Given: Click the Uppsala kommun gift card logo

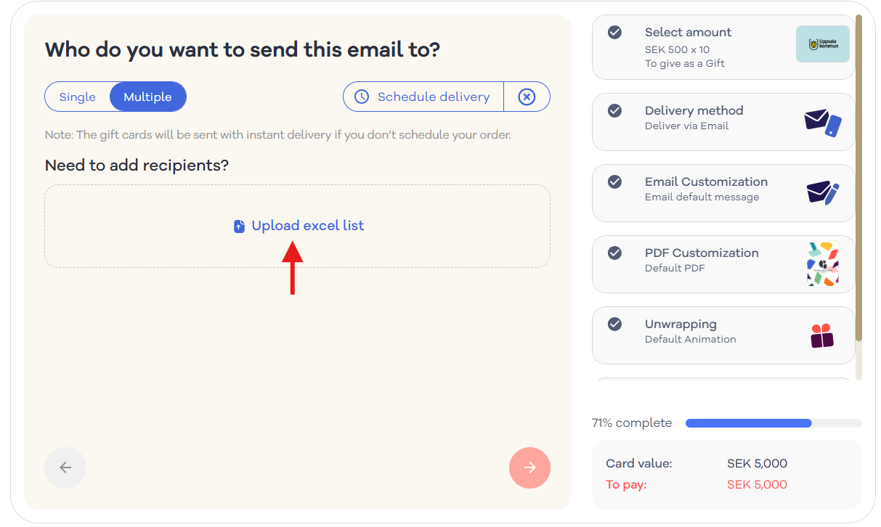Looking at the screenshot, I should pyautogui.click(x=823, y=44).
